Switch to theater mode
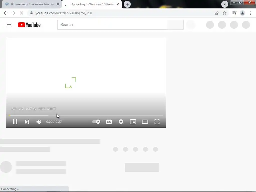The image size is (256, 192). point(145,122)
